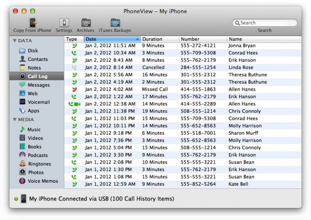Screen dimensions: 311x220
Task: Sort by the Duration column header
Action: tap(160, 39)
